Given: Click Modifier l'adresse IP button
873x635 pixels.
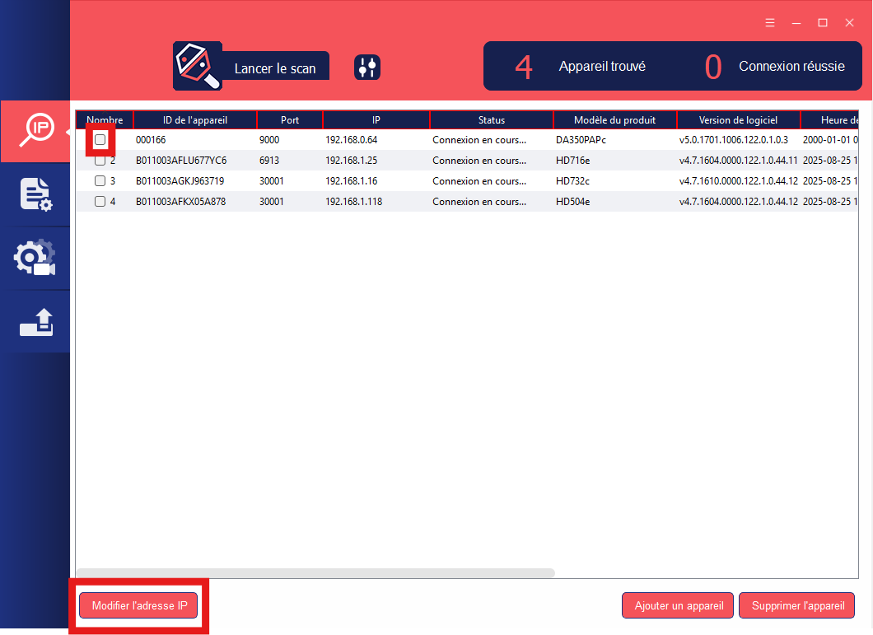Looking at the screenshot, I should [138, 605].
